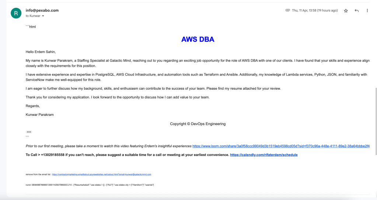Click the remove from email list link

101,175
